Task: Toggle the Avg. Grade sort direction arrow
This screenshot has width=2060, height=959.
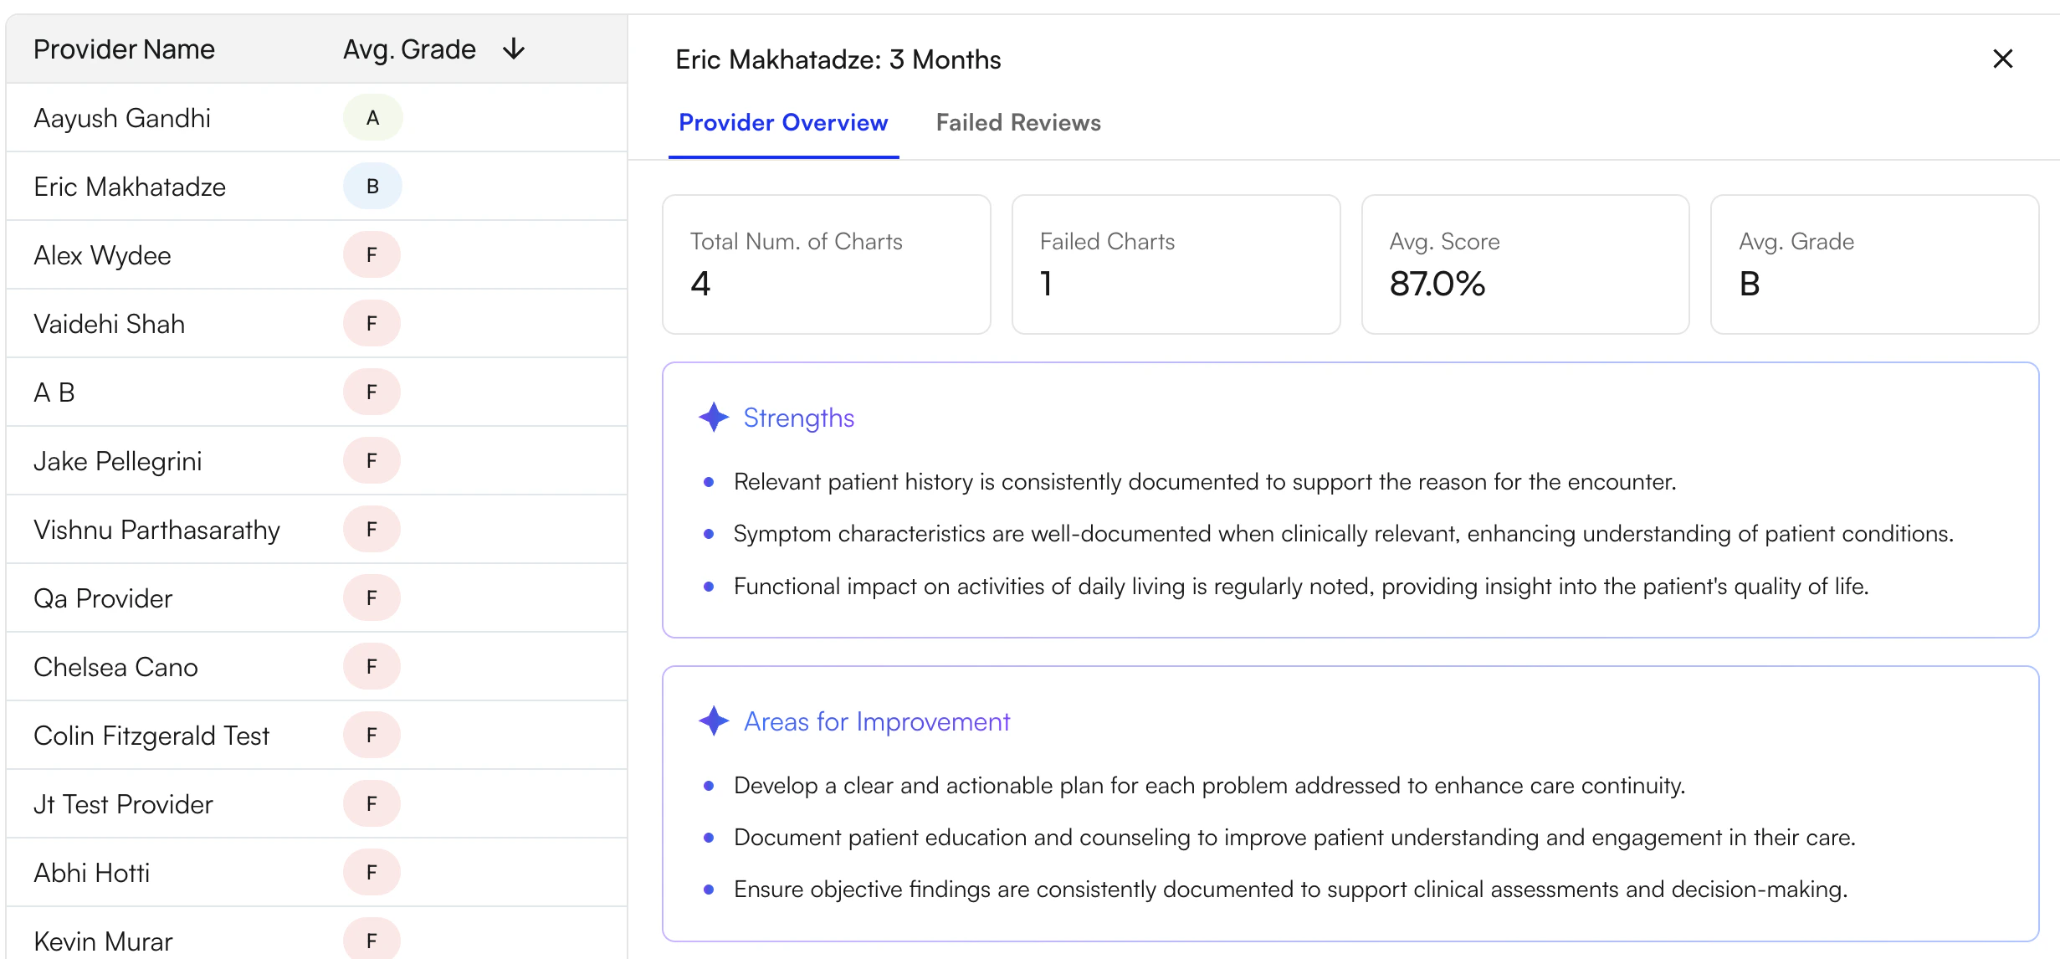Action: [x=513, y=49]
